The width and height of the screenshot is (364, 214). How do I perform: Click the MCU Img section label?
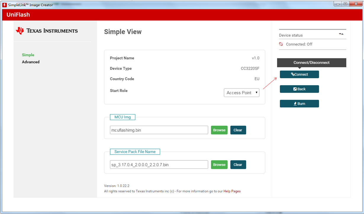[123, 117]
